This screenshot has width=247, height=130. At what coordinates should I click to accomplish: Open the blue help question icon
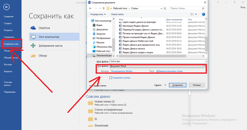pyautogui.click(x=203, y=14)
